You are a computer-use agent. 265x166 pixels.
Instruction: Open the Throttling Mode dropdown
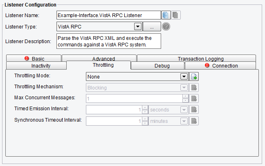pos(184,76)
